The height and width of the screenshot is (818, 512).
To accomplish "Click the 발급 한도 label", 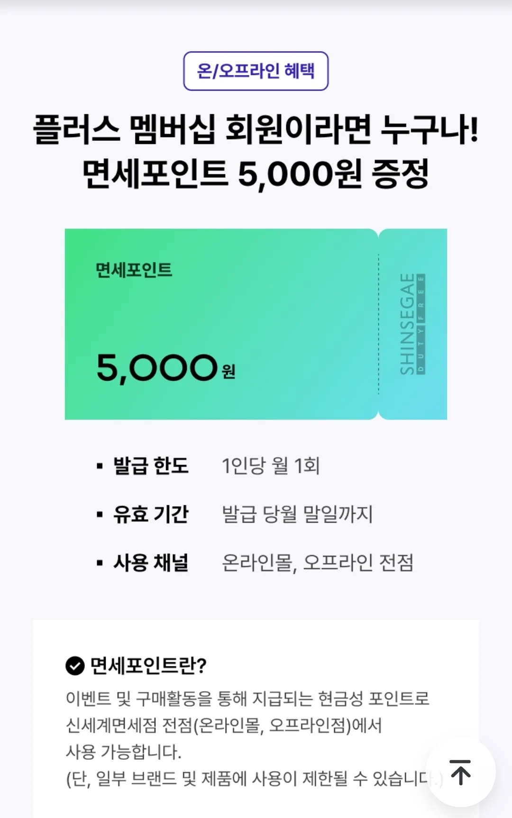I will click(151, 466).
